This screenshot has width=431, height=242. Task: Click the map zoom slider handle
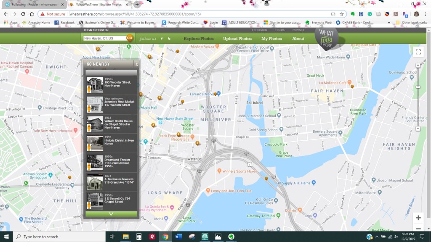(x=418, y=87)
